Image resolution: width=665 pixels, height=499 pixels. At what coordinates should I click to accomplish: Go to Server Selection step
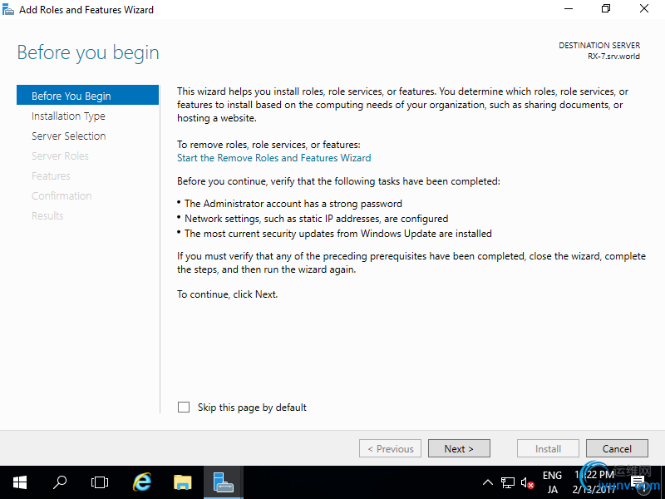(69, 136)
